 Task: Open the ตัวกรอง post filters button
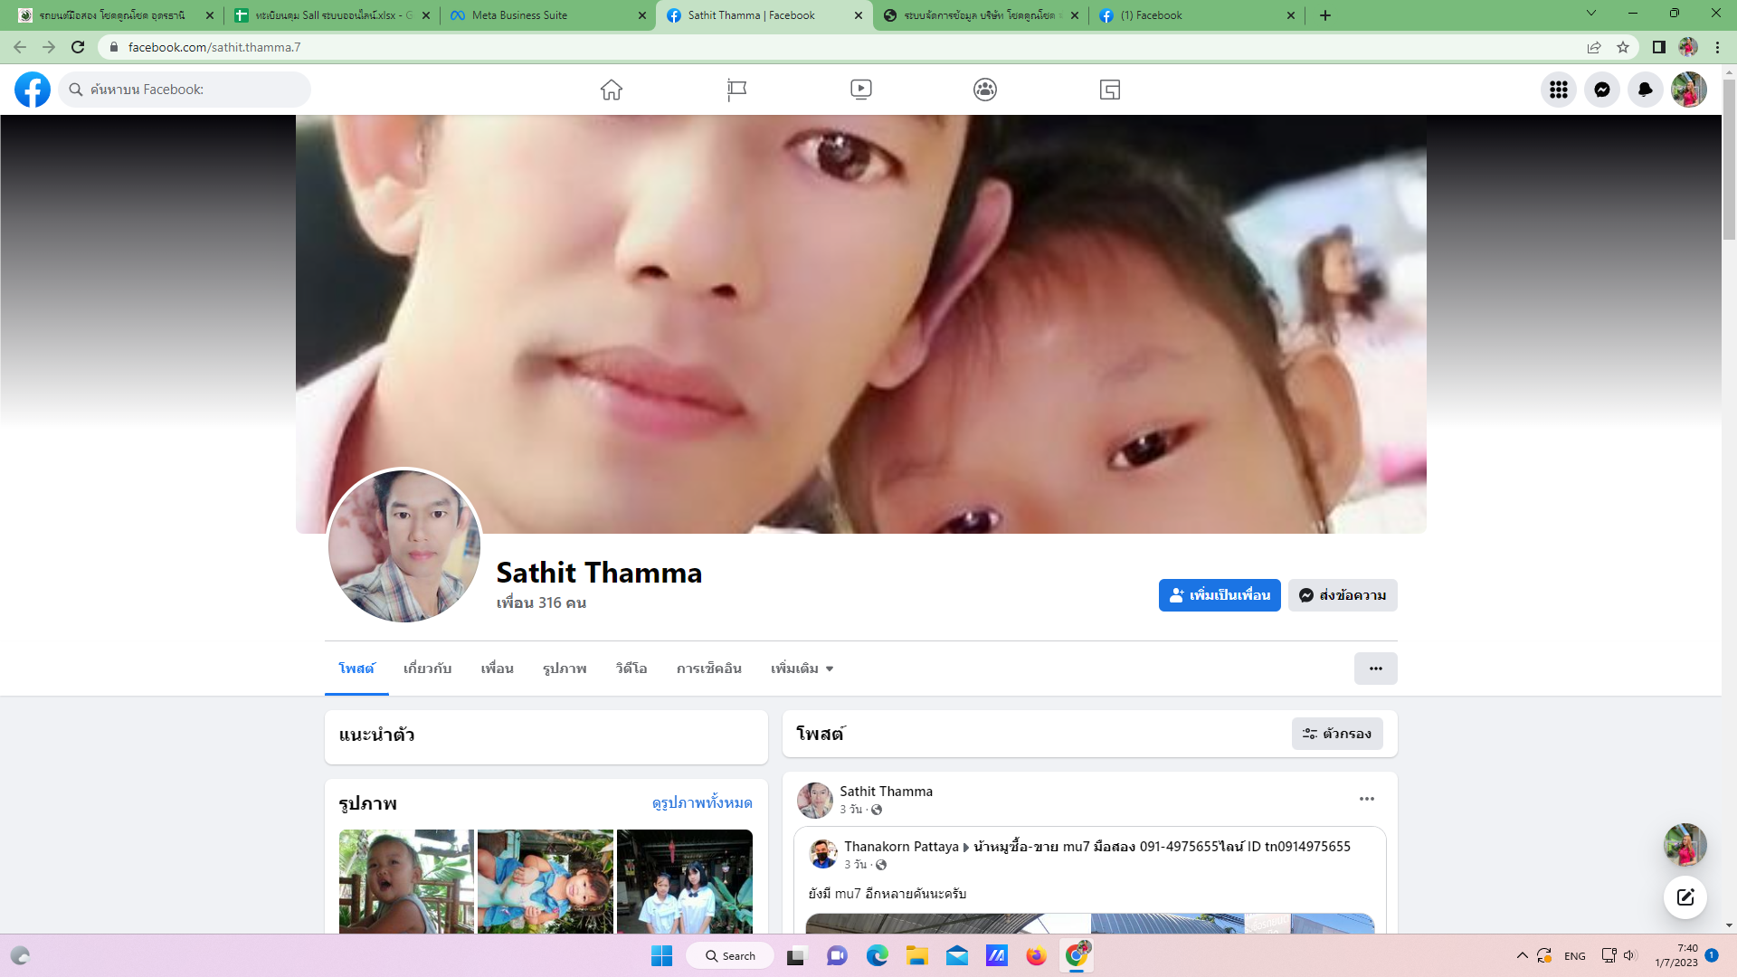point(1336,734)
